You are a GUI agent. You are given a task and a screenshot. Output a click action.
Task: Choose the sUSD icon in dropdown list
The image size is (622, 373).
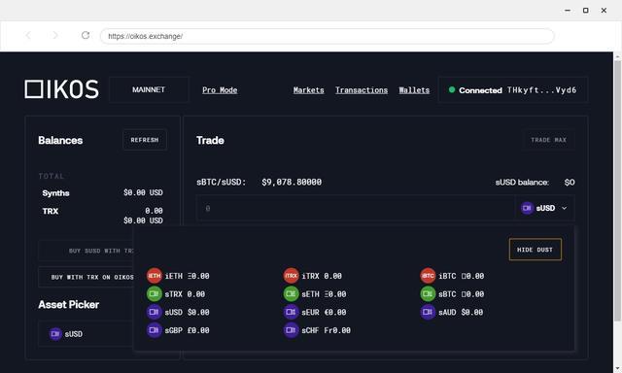click(155, 312)
